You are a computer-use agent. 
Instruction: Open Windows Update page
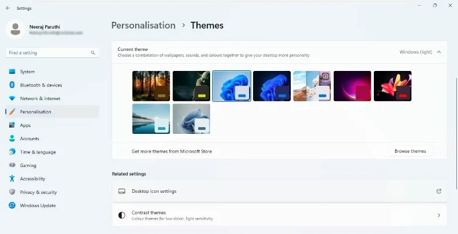[x=52, y=205]
